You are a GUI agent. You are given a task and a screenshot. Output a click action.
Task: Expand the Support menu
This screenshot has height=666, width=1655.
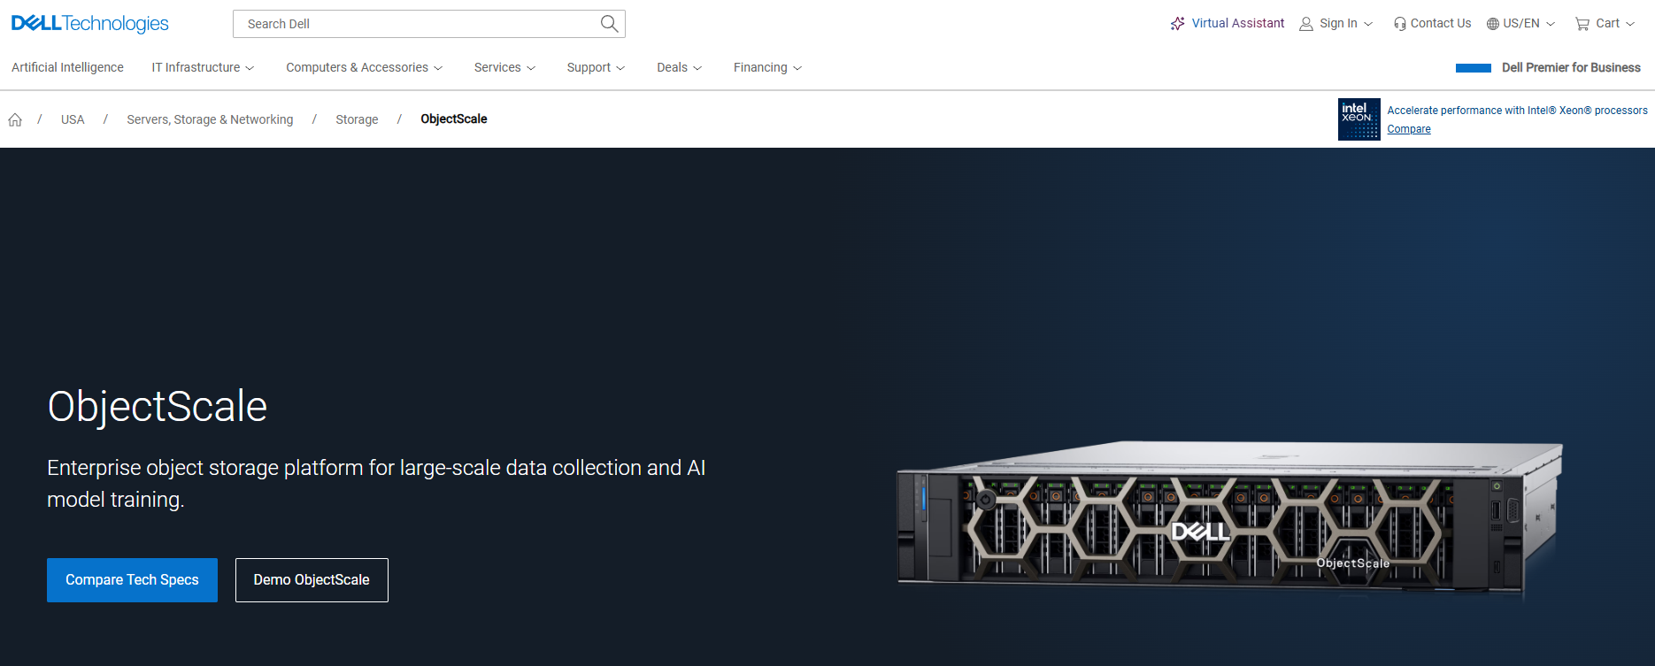pyautogui.click(x=596, y=67)
